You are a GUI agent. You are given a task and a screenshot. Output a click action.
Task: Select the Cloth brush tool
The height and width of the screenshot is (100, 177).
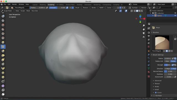point(3,86)
